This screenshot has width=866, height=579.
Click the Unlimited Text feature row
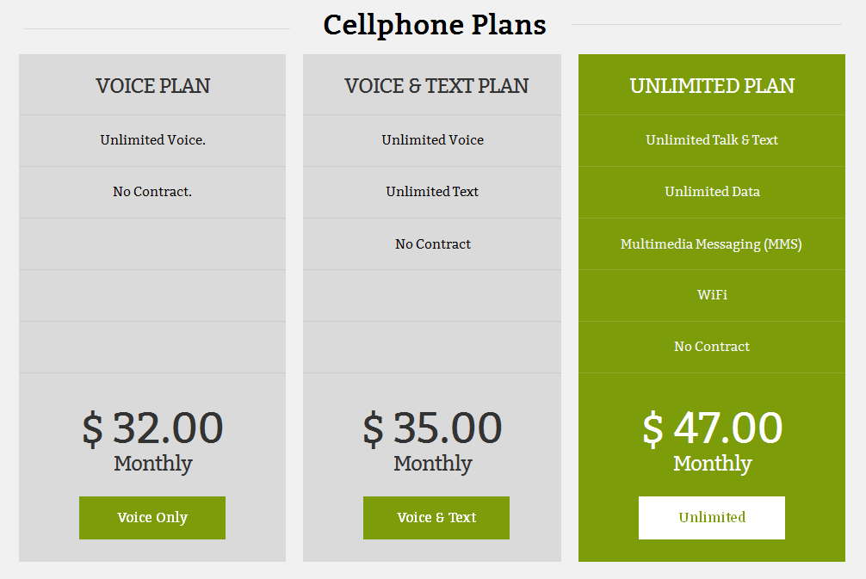click(x=432, y=192)
